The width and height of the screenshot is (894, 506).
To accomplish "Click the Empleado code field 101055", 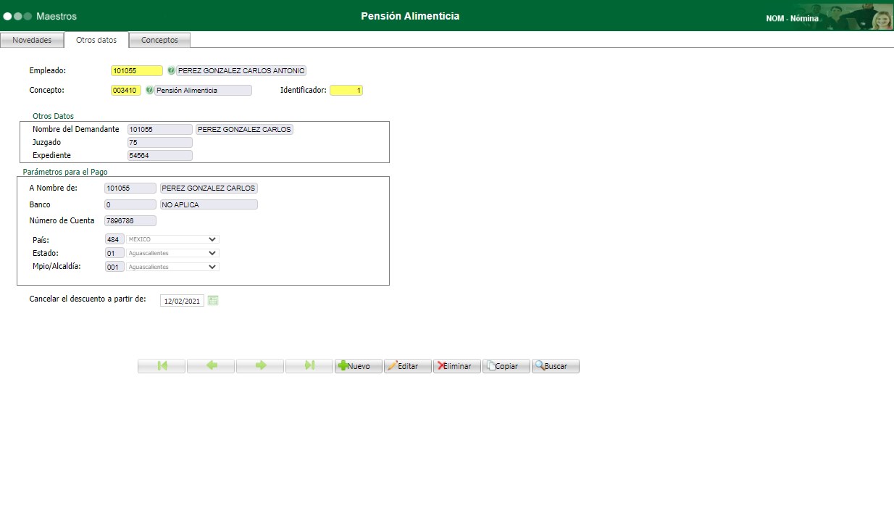I will click(x=137, y=71).
